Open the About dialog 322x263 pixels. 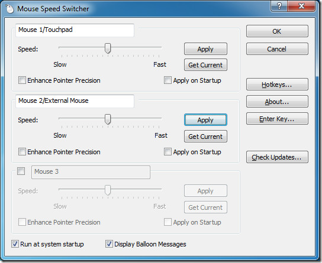pyautogui.click(x=277, y=102)
